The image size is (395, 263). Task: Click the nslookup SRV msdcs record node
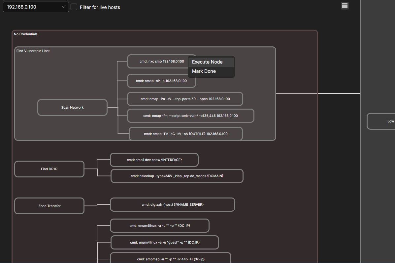tap(177, 176)
